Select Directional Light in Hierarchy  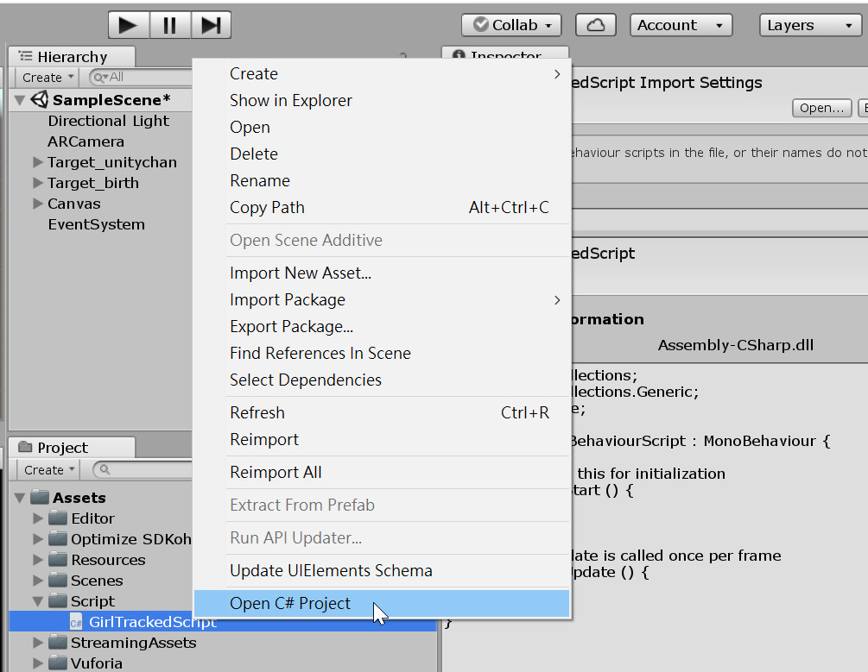(109, 121)
